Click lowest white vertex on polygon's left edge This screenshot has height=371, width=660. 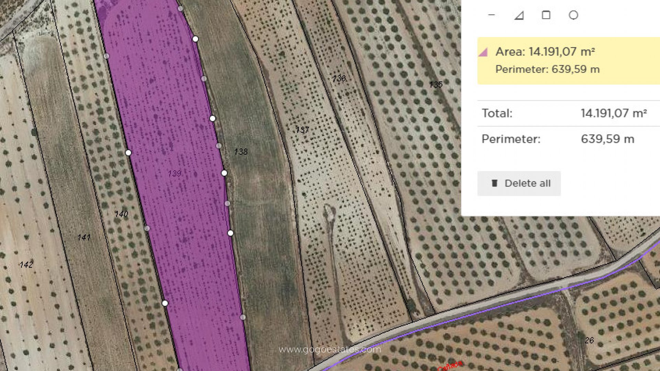[165, 303]
